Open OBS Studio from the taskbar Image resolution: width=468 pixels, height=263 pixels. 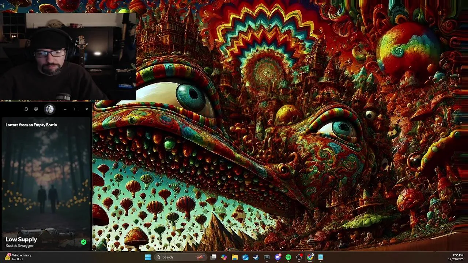299,257
